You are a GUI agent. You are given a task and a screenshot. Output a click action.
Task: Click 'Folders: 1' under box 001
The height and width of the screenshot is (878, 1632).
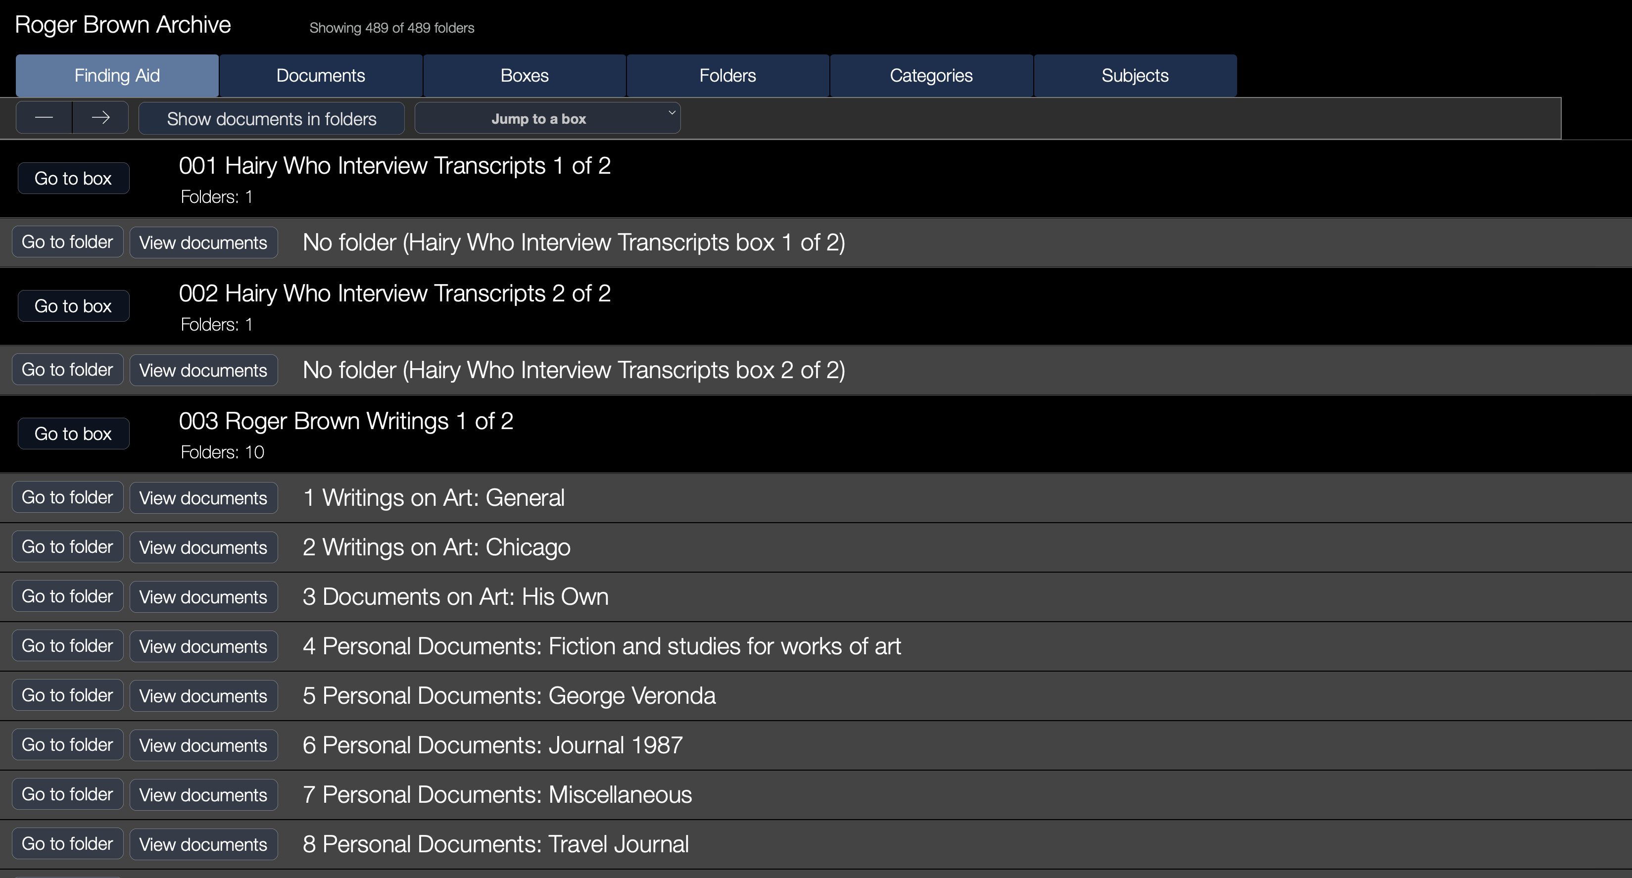pyautogui.click(x=217, y=197)
